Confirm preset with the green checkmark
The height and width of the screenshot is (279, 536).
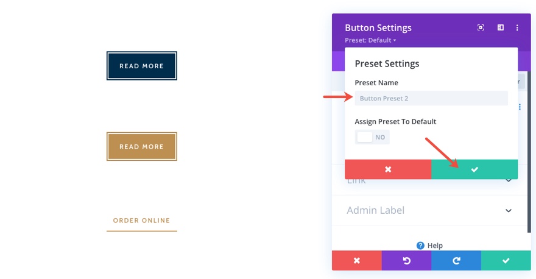(474, 169)
